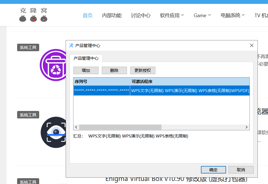The image size is (268, 184).
Task: Click the 克隆窝 site logo
Action: [33, 15]
